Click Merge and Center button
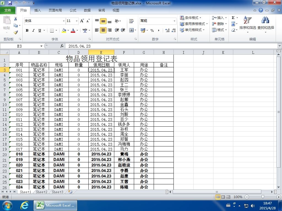This screenshot has width=282, height=211. [131, 30]
